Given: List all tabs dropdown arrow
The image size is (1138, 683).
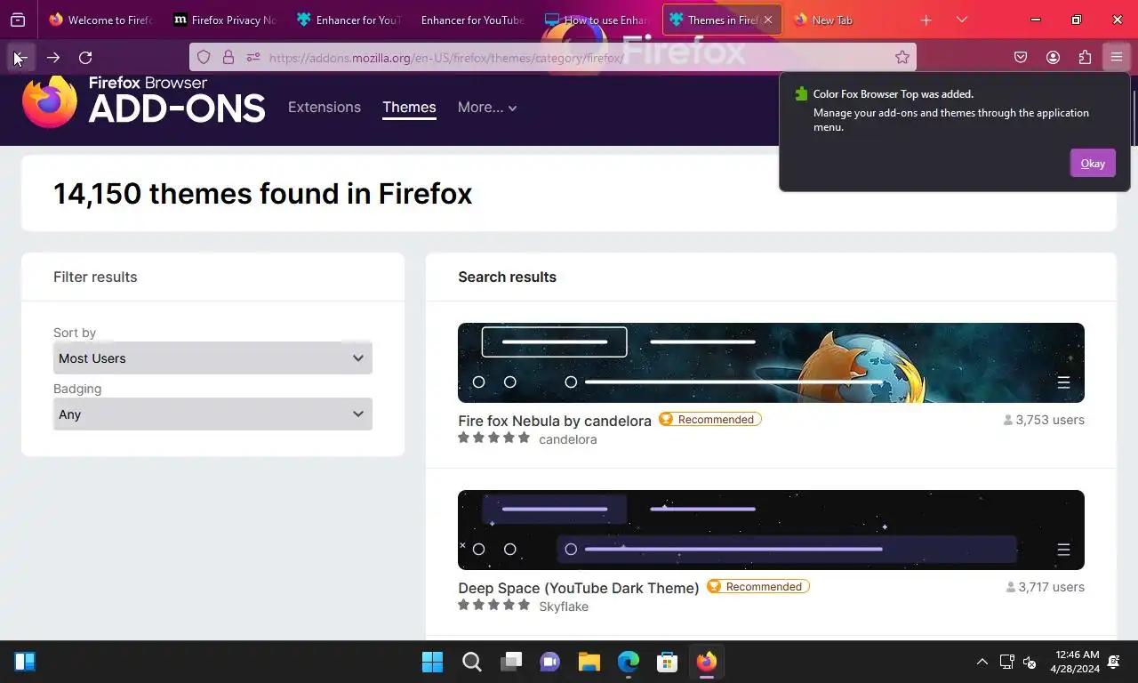Looking at the screenshot, I should click(x=961, y=20).
